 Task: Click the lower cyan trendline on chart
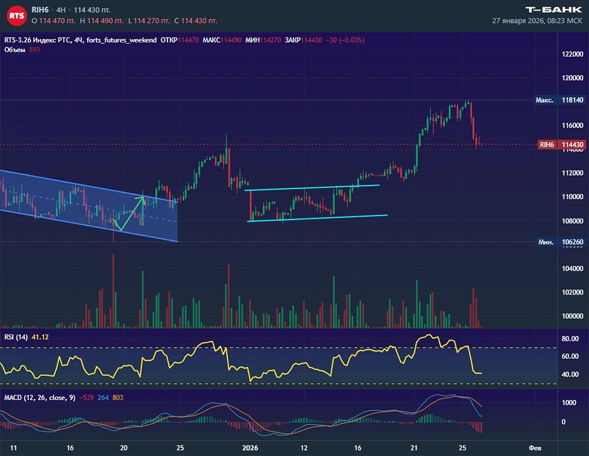click(x=317, y=218)
